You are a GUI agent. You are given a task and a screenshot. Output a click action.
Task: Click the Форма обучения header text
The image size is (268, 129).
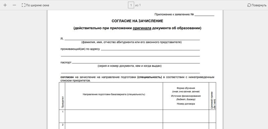point(186,88)
